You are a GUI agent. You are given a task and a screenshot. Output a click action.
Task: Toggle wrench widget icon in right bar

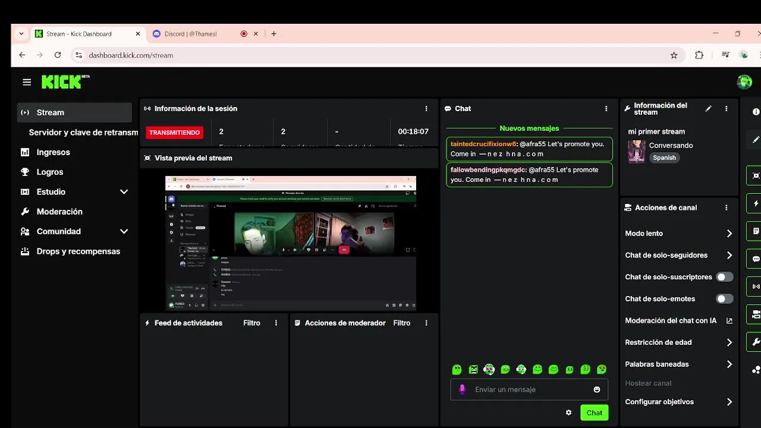(755, 342)
